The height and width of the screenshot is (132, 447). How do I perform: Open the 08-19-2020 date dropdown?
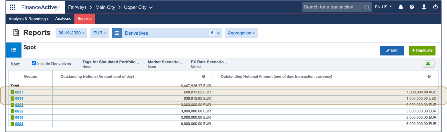coord(71,33)
